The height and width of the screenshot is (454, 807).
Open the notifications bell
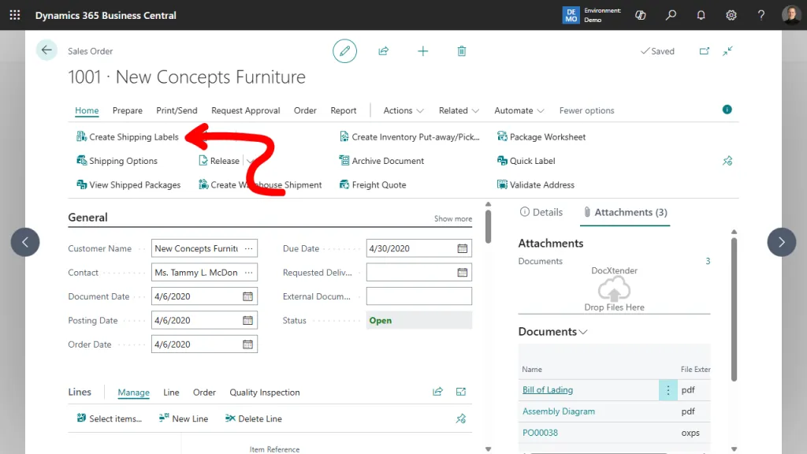(x=701, y=15)
